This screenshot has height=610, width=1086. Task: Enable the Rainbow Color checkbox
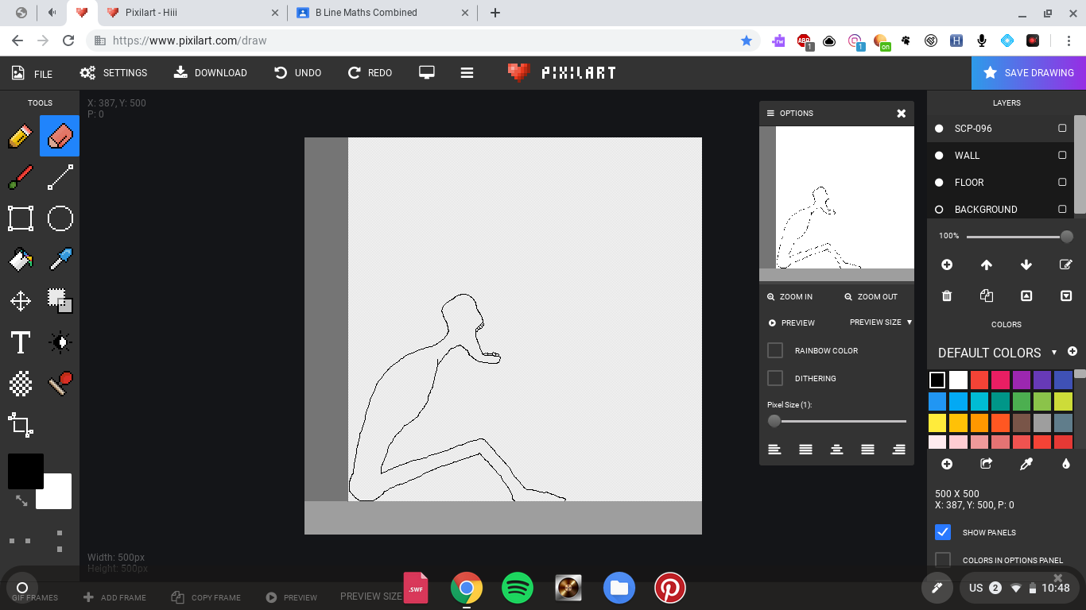[775, 350]
